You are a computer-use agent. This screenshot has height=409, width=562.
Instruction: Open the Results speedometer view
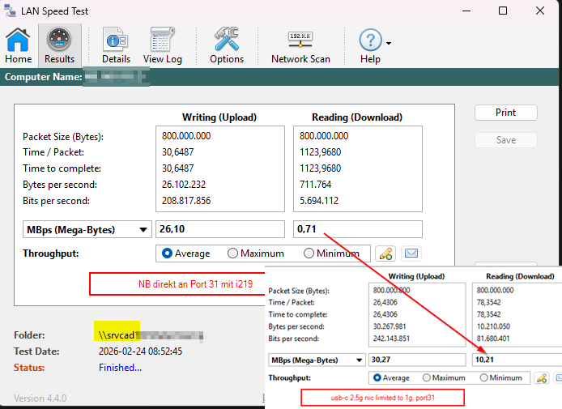click(x=59, y=46)
